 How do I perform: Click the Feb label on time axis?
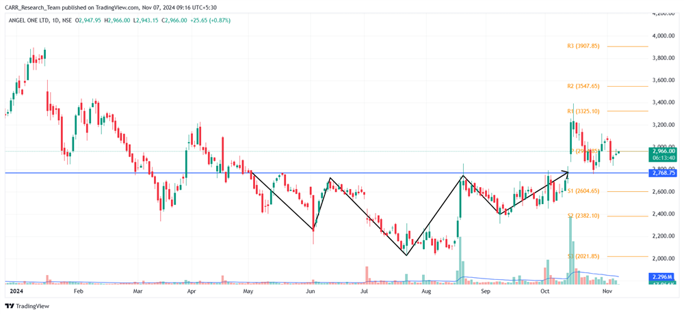pos(78,290)
